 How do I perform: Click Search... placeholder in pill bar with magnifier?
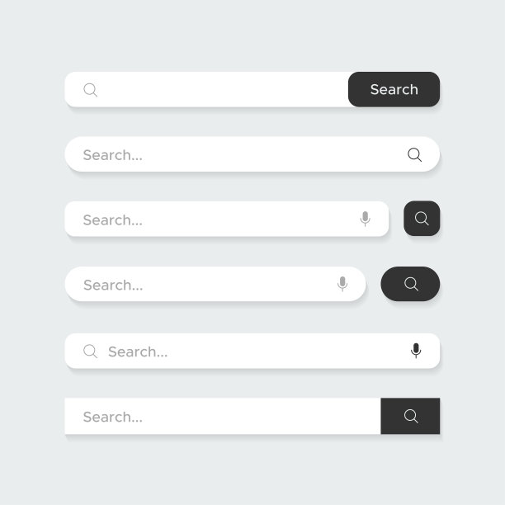[113, 155]
